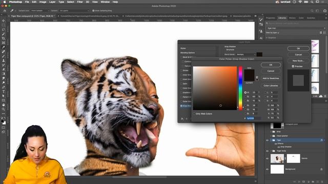Expand the Tiger body group
Viewport: 328px width, 184px height.
click(x=271, y=151)
